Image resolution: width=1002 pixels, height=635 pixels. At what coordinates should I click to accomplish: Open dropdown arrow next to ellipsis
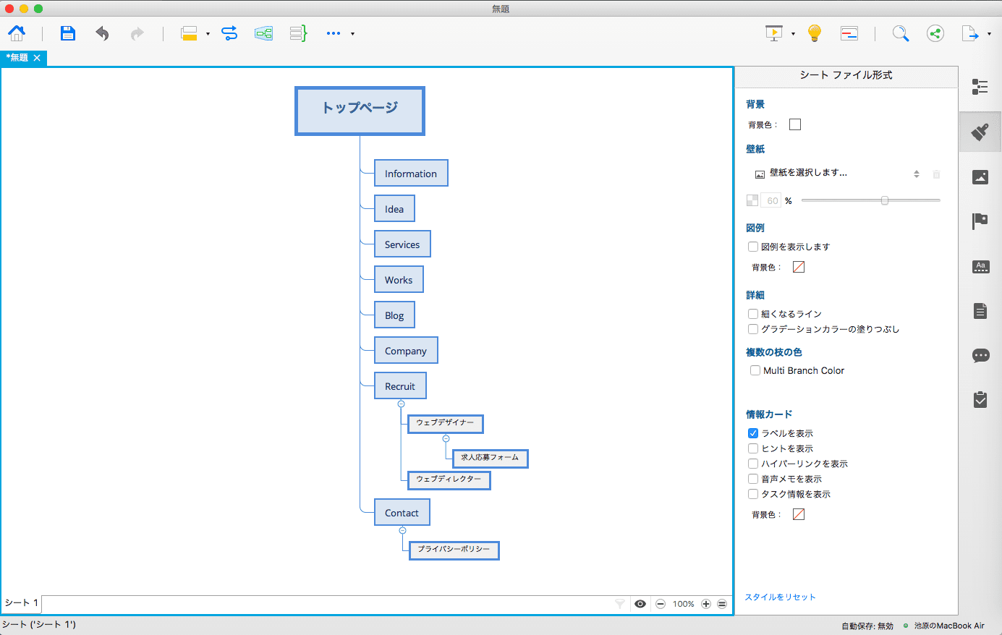click(352, 34)
